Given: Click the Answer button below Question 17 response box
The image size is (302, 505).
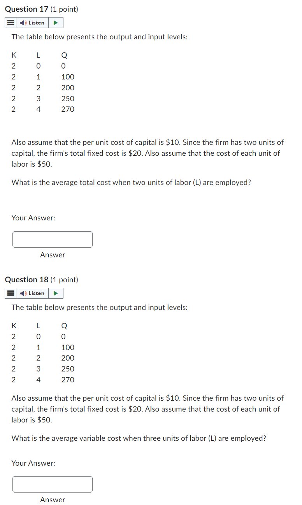Looking at the screenshot, I should [52, 255].
